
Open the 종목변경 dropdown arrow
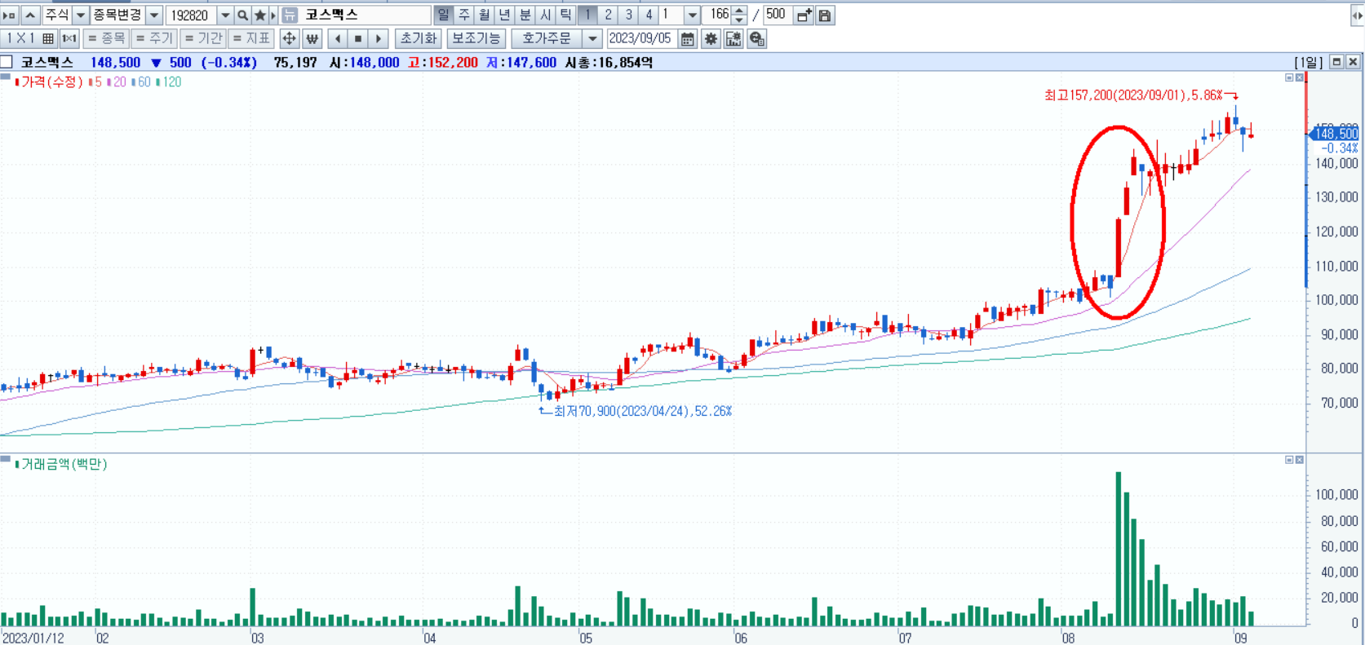pos(153,15)
